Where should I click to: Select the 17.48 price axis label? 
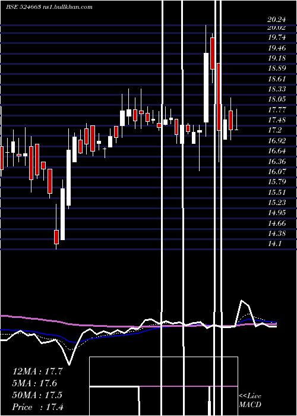point(277,120)
